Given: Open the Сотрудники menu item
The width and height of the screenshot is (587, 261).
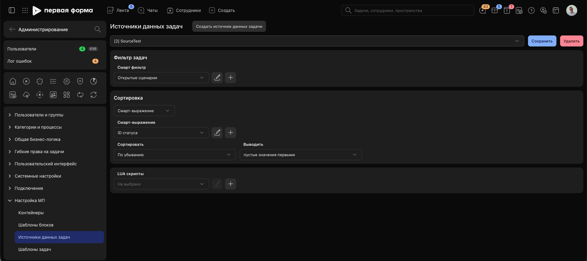Looking at the screenshot, I should coord(184,10).
